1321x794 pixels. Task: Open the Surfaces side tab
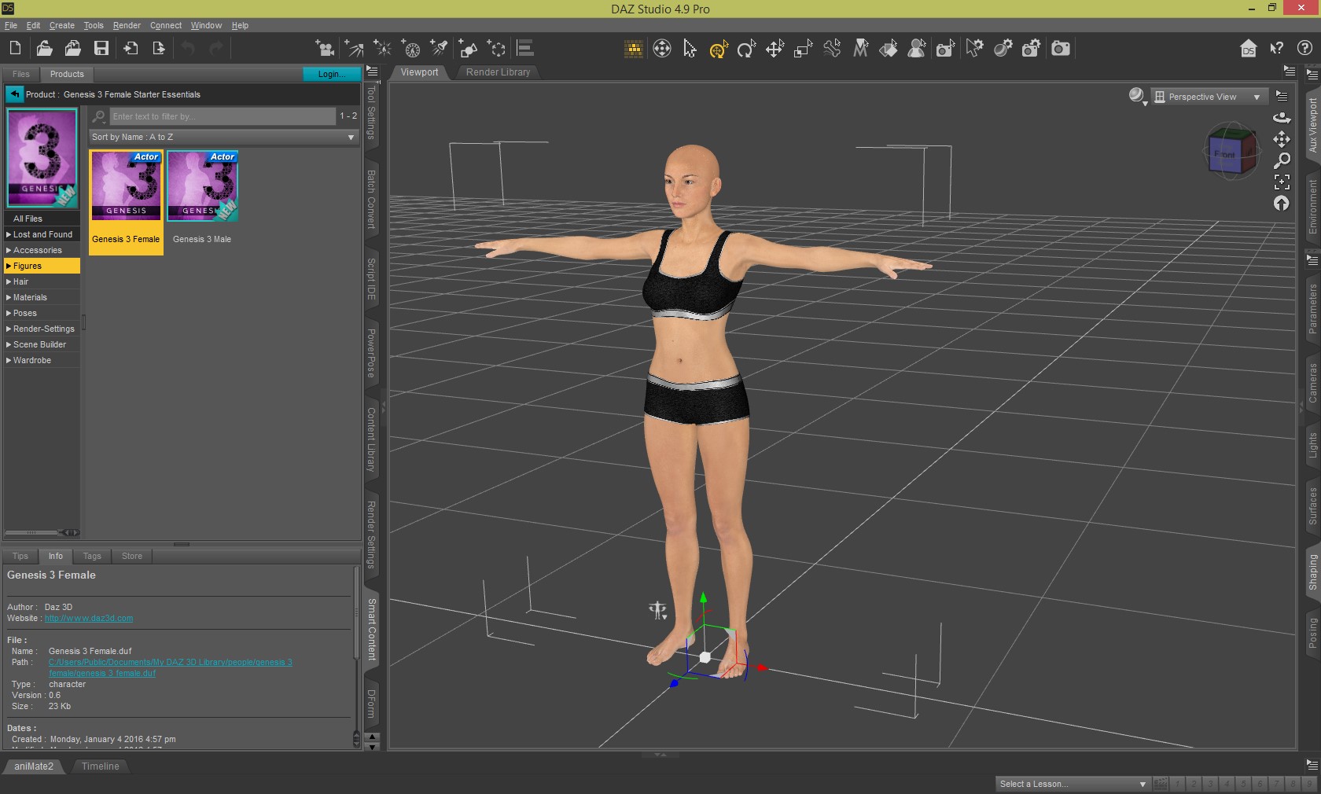(1312, 505)
